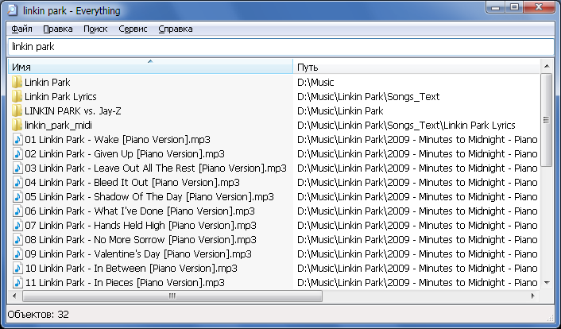The image size is (561, 329).
Task: Click the Linkin Park Lyrics folder icon
Action: tap(17, 96)
